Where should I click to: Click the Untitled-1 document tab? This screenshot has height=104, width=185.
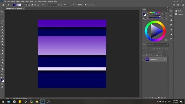tap(14, 8)
